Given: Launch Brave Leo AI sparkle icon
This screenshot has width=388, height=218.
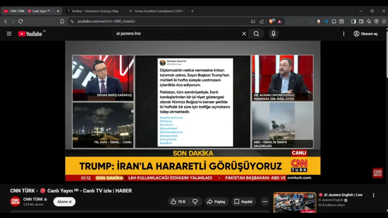Looking at the screenshot, I should pos(369,21).
